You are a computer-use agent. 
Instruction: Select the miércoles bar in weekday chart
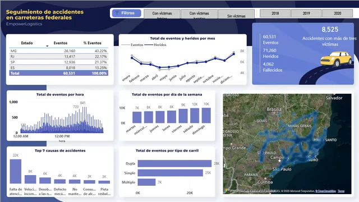149,117
